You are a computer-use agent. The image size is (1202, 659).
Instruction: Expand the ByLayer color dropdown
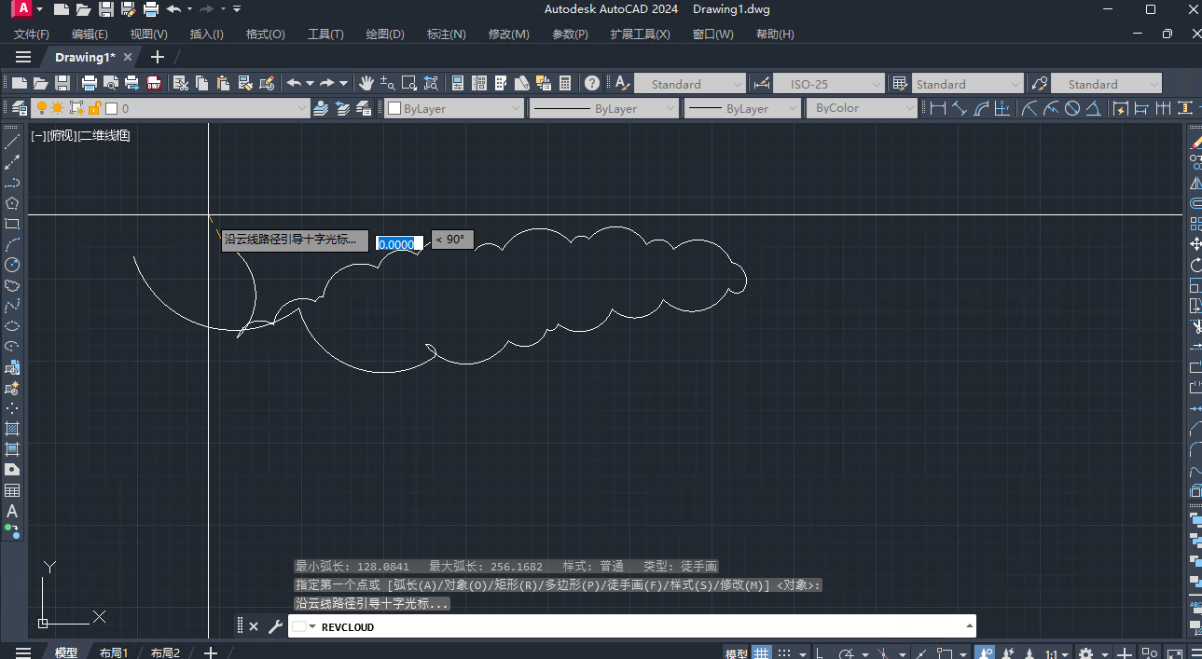coord(515,107)
